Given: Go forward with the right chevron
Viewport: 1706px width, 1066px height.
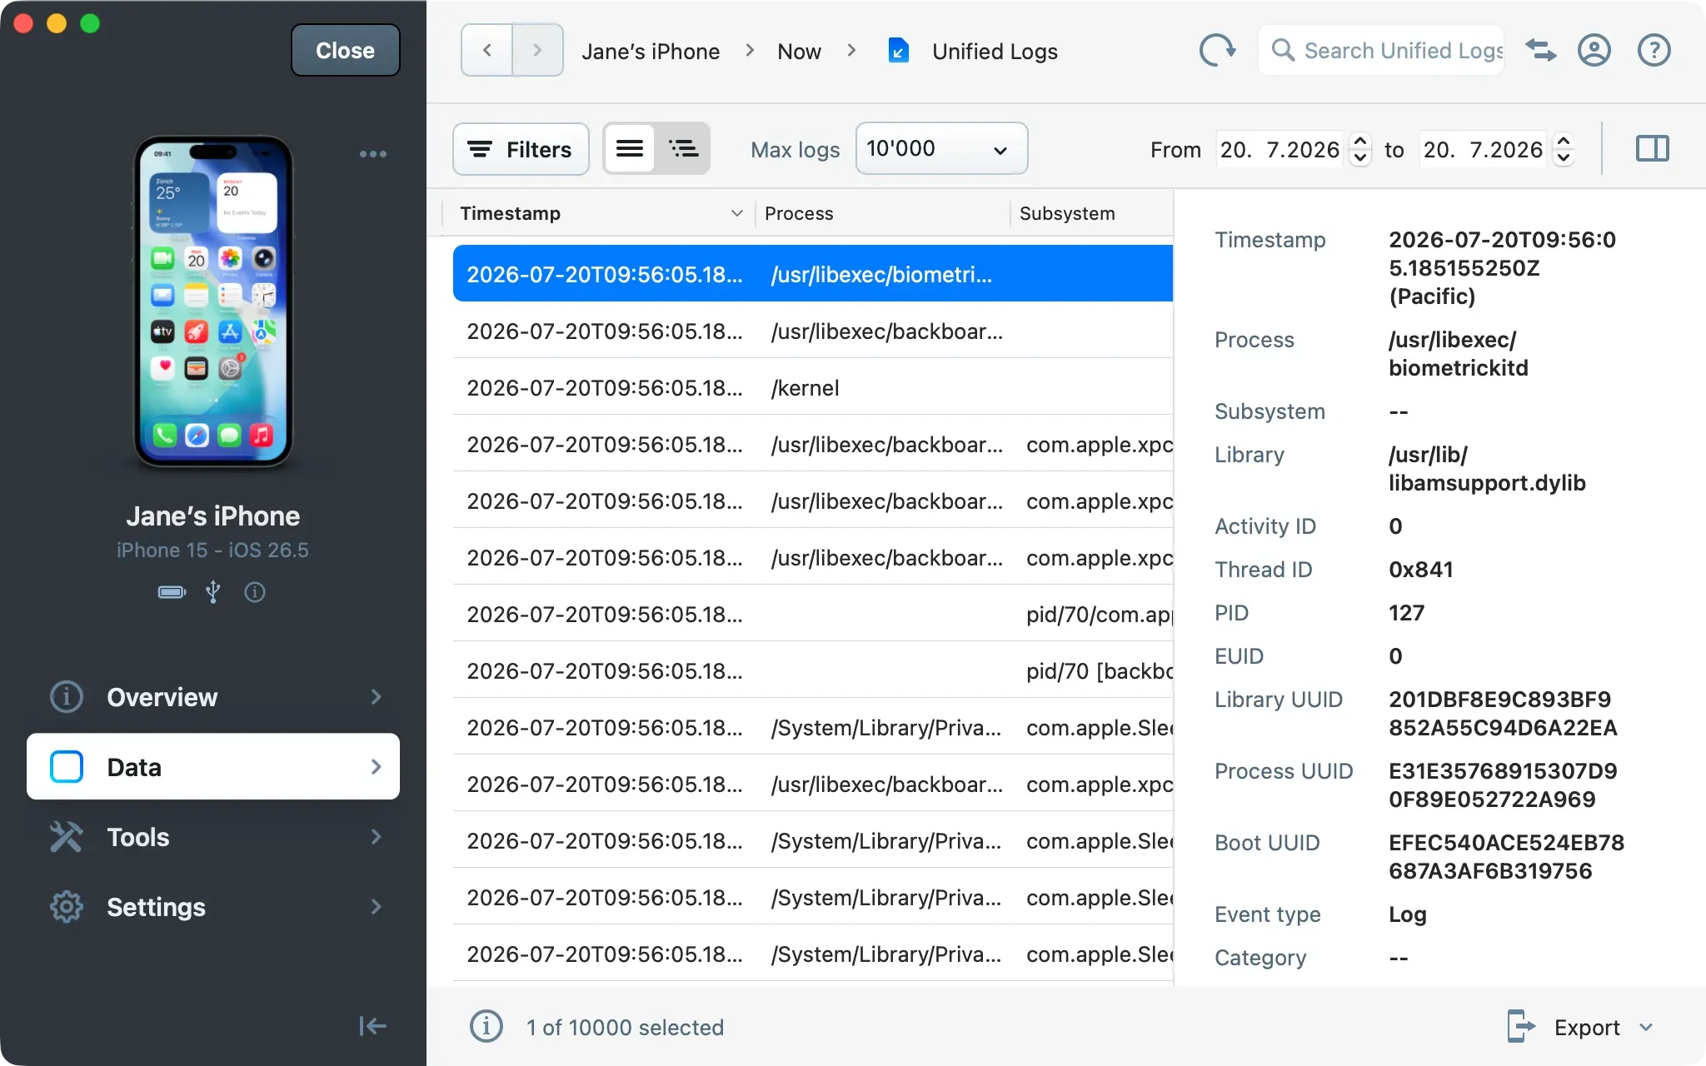Looking at the screenshot, I should [537, 51].
